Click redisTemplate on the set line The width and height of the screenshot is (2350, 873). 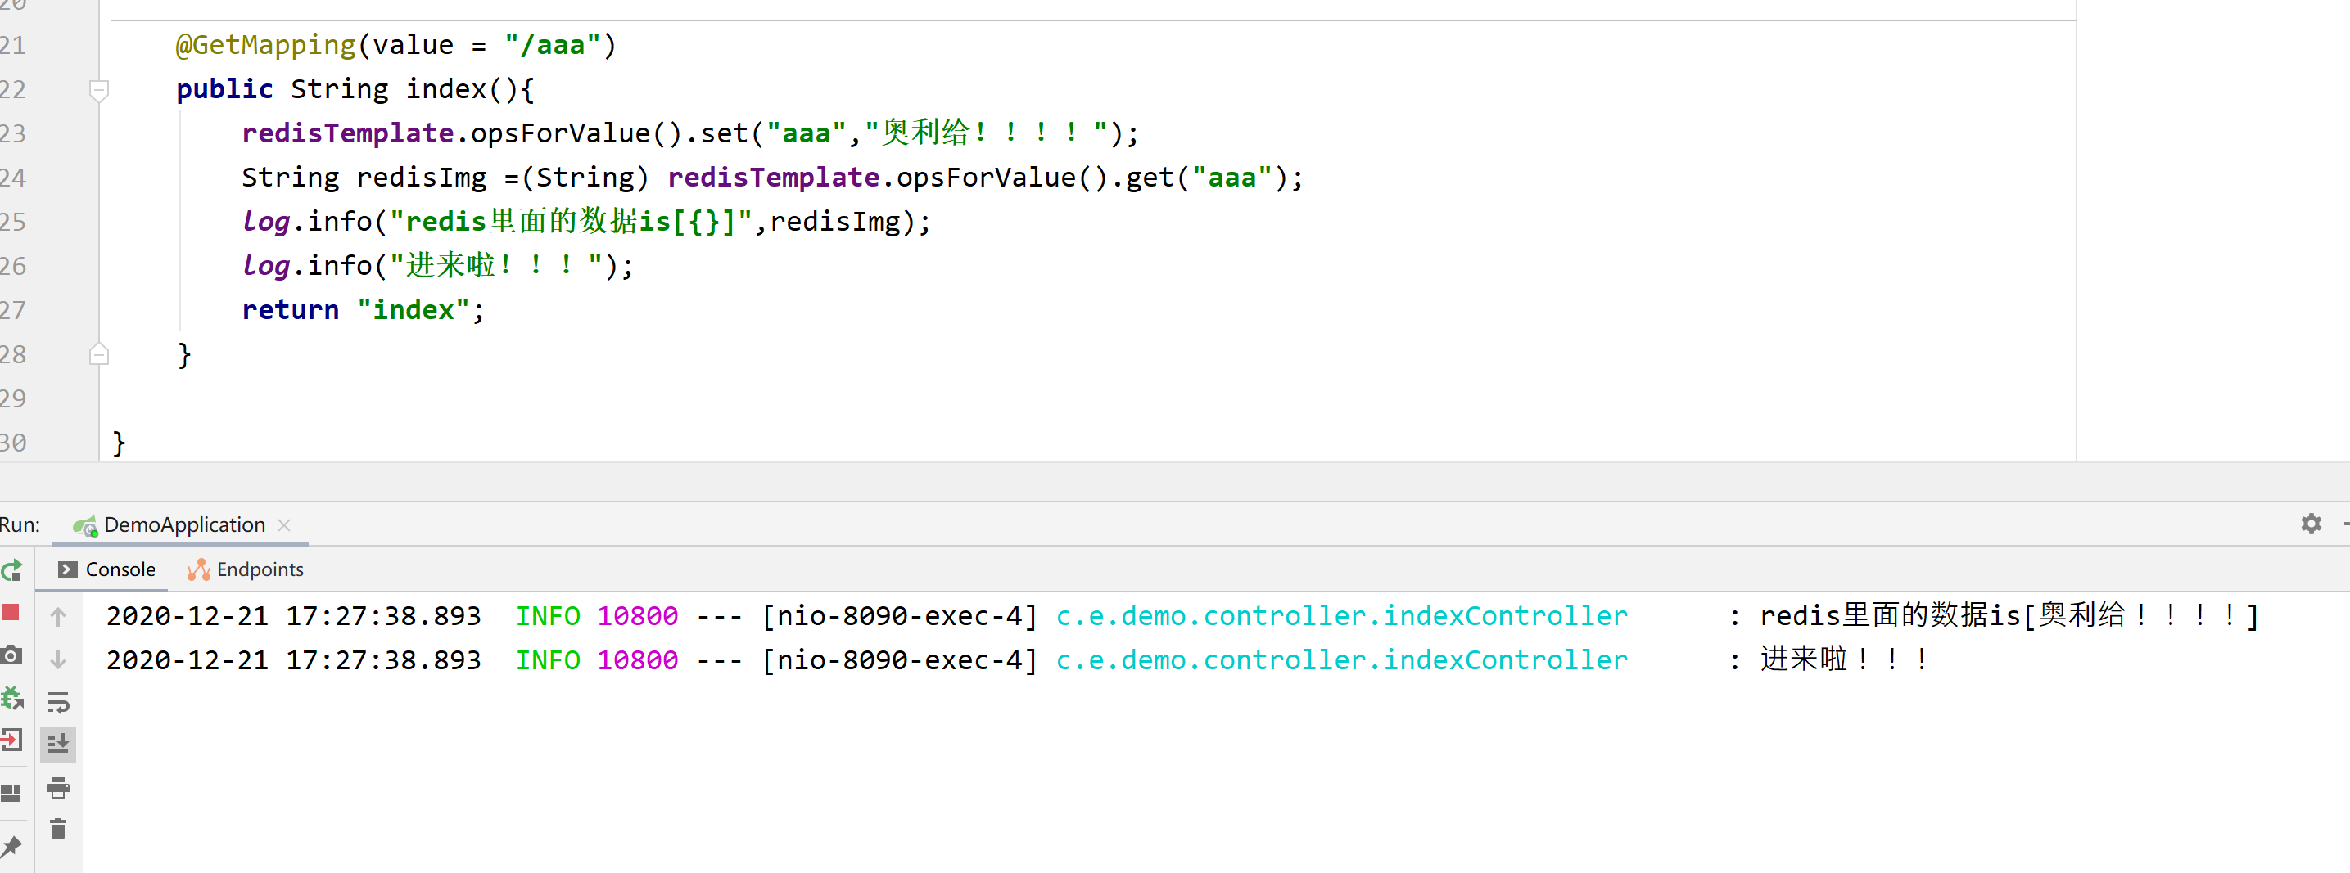tap(347, 133)
